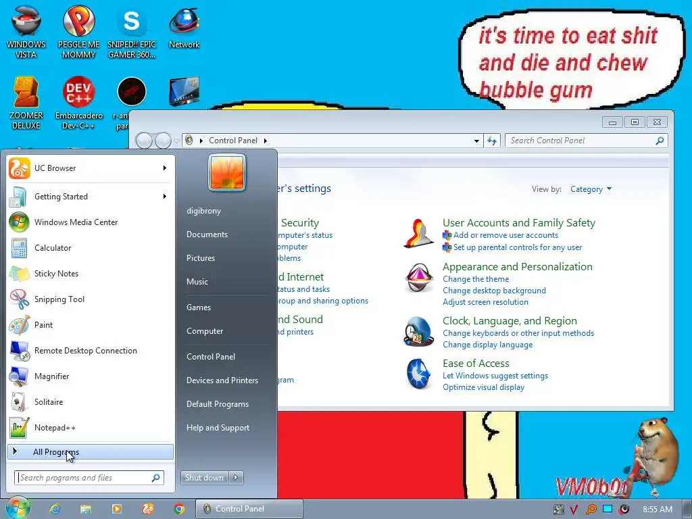Open Music from the Start menu
The image size is (692, 519).
click(x=197, y=282)
